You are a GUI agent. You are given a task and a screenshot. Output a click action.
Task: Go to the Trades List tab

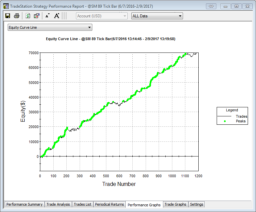82,204
